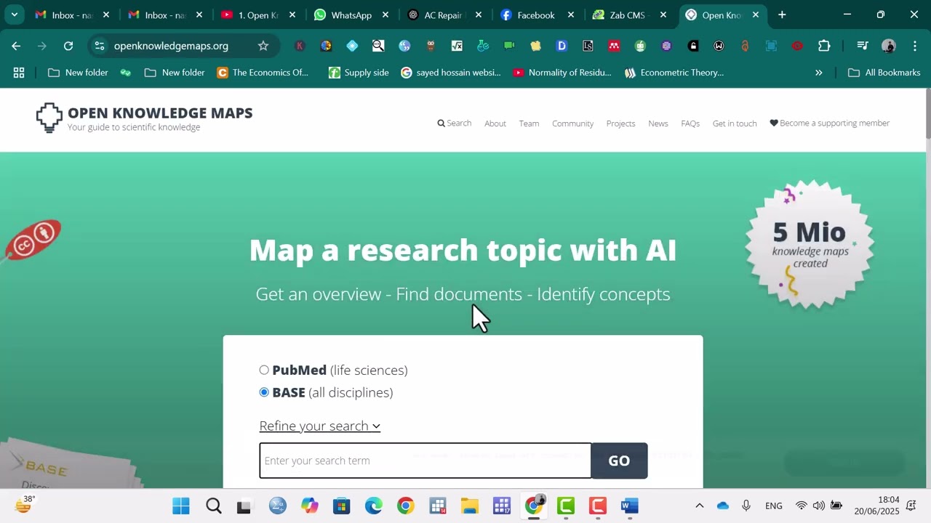Open The Economics Of... bookmark
The image size is (931, 523).
coord(263,73)
